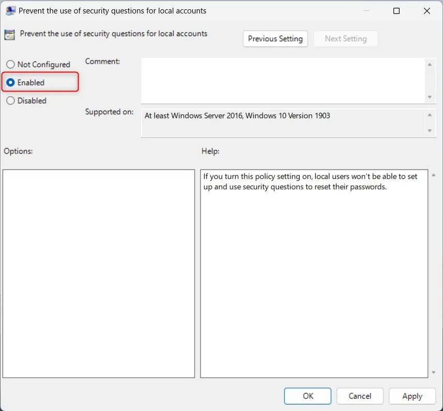Click the Previous Setting button

click(275, 38)
